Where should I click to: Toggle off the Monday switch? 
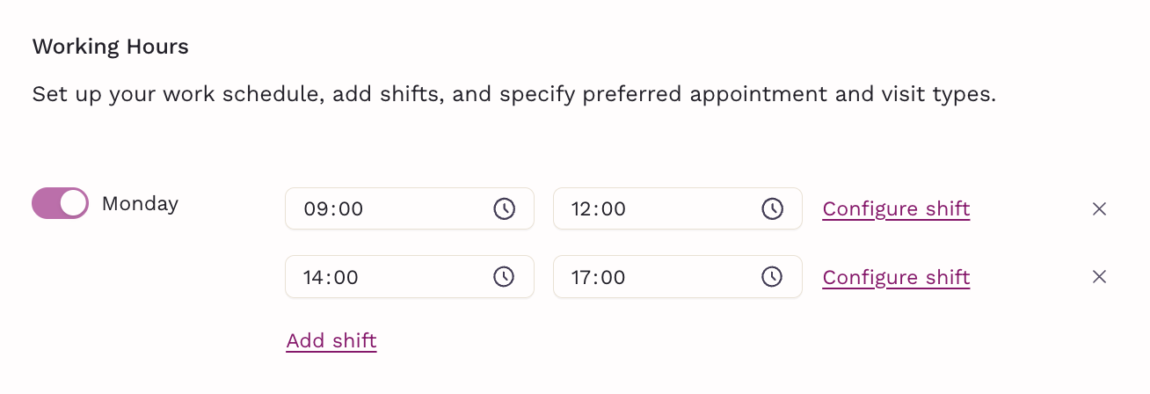click(61, 203)
